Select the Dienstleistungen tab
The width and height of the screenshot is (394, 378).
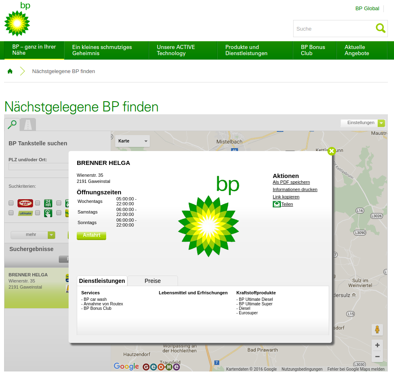pos(102,281)
